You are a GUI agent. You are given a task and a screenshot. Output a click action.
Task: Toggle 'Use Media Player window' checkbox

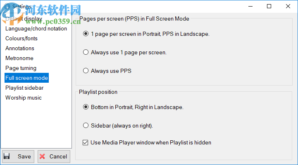click(x=86, y=143)
